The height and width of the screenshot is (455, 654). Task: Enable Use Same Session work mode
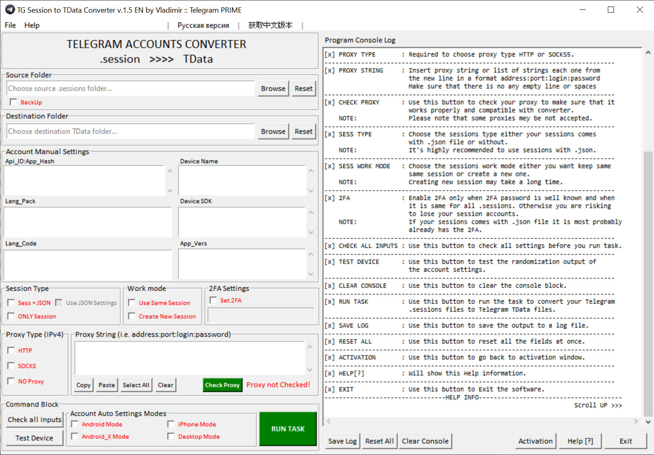pos(132,303)
